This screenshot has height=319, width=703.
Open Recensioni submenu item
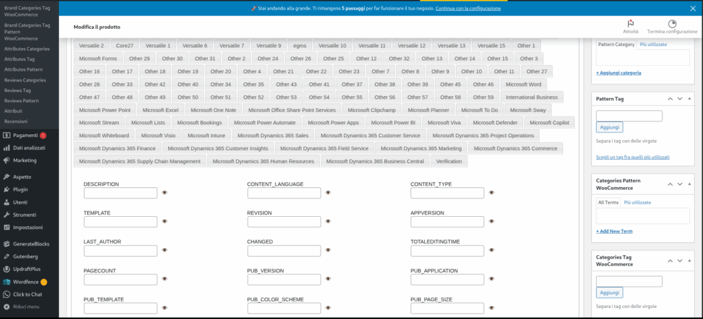point(16,121)
